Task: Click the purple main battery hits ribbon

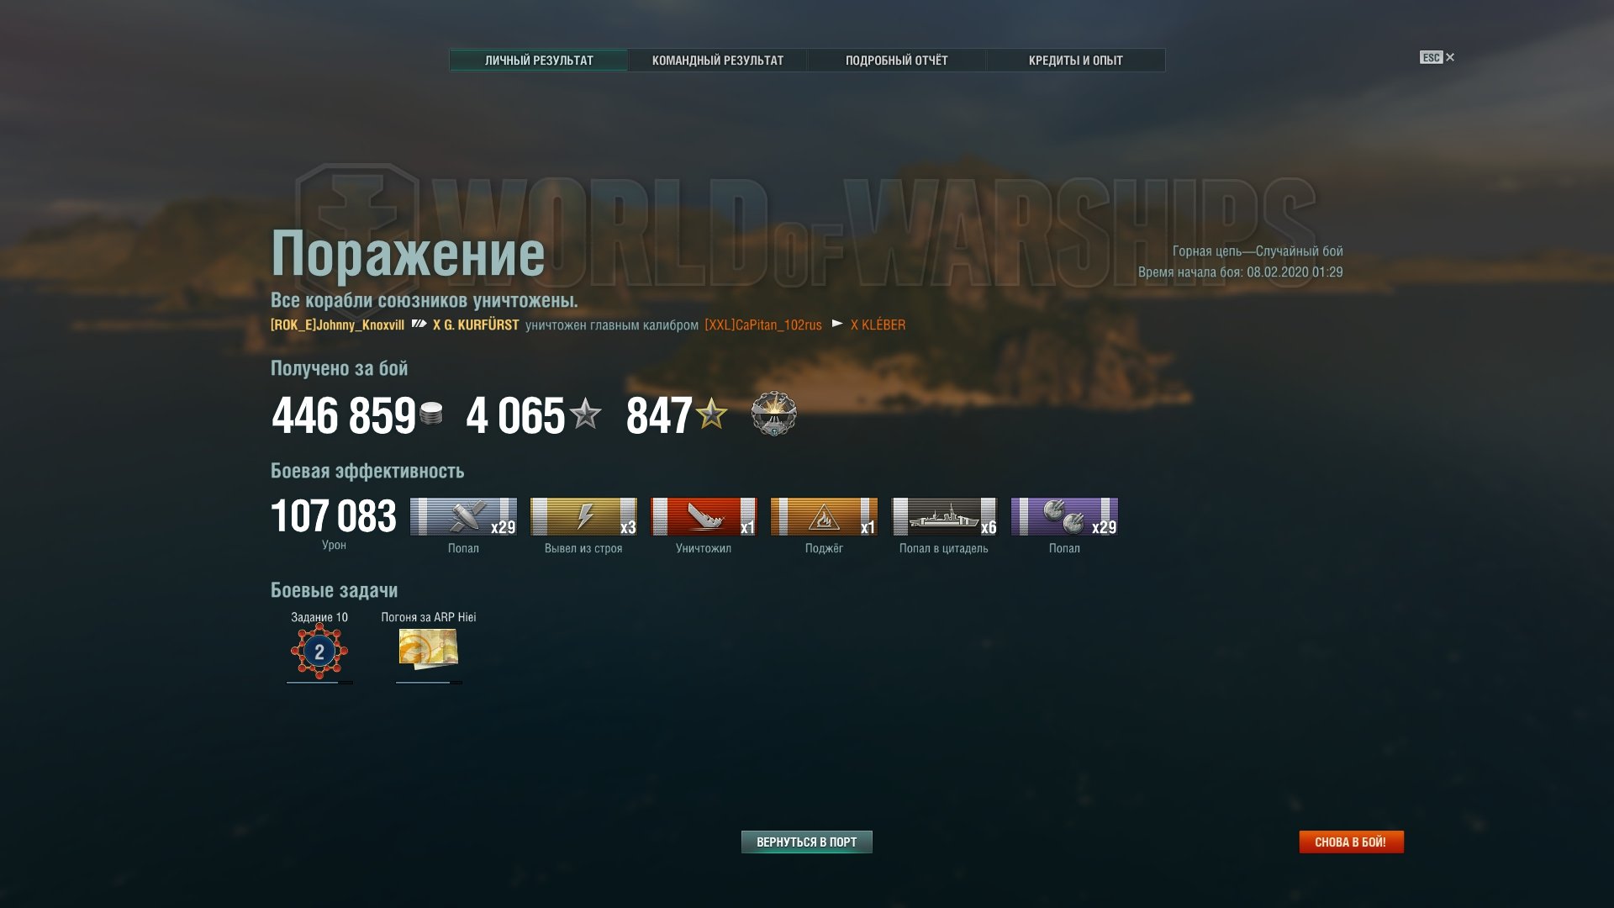Action: pos(1064,516)
